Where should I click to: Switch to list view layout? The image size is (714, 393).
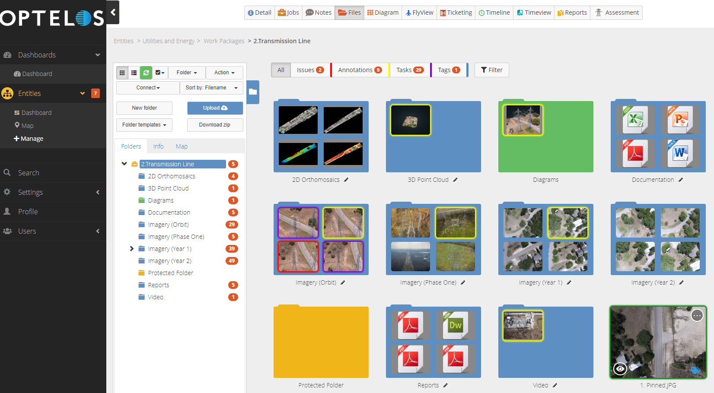[134, 73]
